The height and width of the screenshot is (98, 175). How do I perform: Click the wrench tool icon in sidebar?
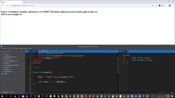(x=10, y=92)
